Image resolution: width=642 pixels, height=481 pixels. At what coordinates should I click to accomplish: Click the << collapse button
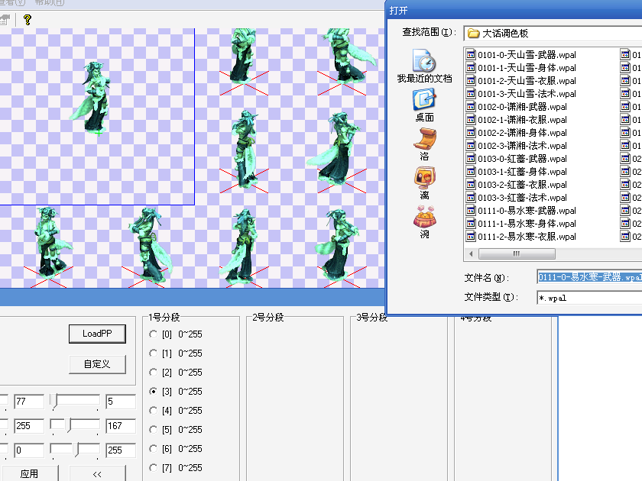pyautogui.click(x=97, y=473)
